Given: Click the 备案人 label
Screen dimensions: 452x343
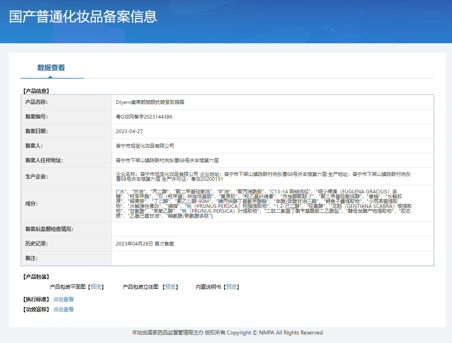Looking at the screenshot, I should [34, 146].
